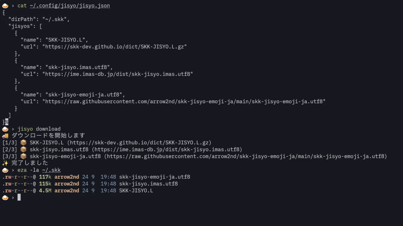Click the prompt icon before the cat command
This screenshot has width=403, height=226.
coord(5,6)
